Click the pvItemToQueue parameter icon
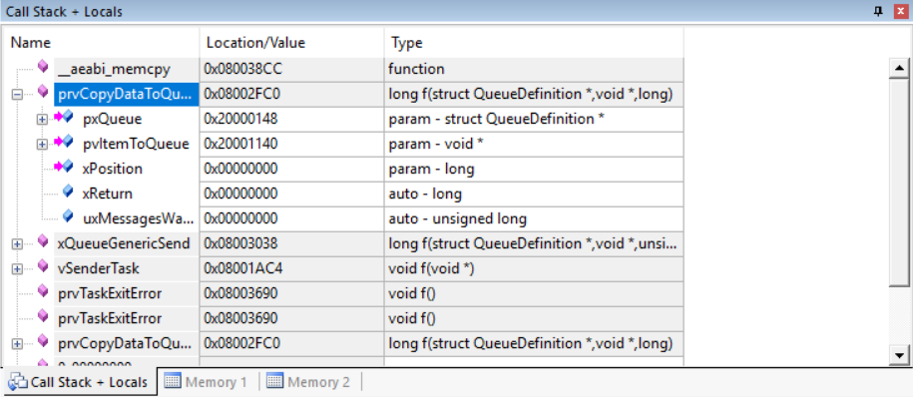The height and width of the screenshot is (397, 913). (64, 142)
